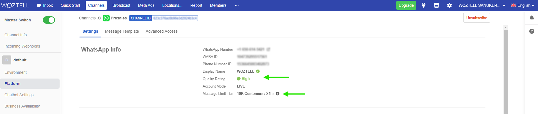
Task: Click the Channels breadcrumb link
Action: tap(87, 18)
